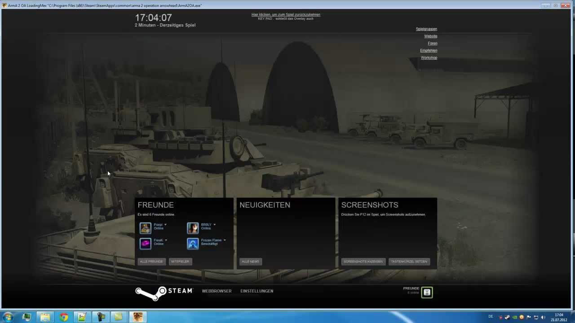575x323 pixels.
Task: Click the Mitspieler button
Action: point(181,261)
